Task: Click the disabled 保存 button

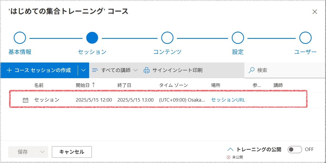Action: pyautogui.click(x=23, y=152)
